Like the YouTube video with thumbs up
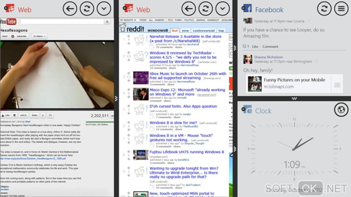 coord(6,115)
